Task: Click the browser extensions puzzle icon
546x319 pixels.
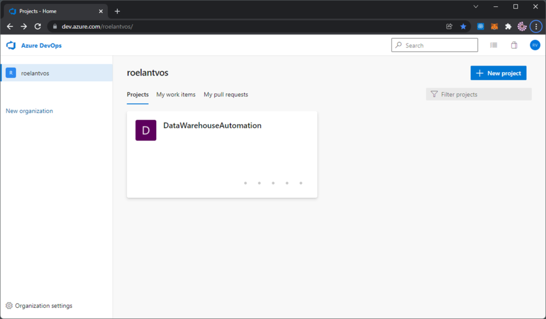Action: (508, 26)
